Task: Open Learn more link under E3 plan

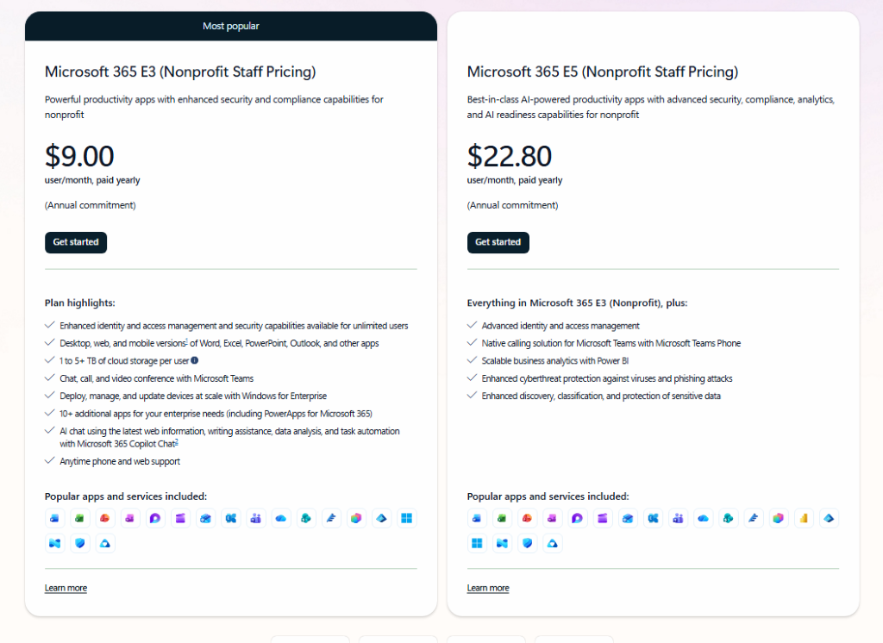Action: 66,588
